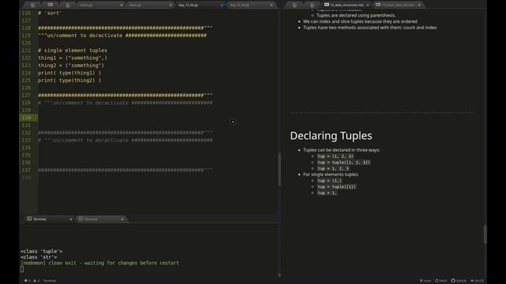Click the 'tup = (1, 2, 3)' code snippet in preview
This screenshot has width=506, height=284.
click(335, 156)
